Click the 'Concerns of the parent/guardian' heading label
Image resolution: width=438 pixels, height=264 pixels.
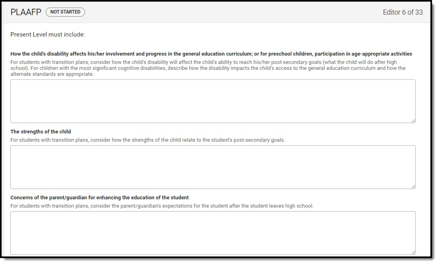[99, 198]
